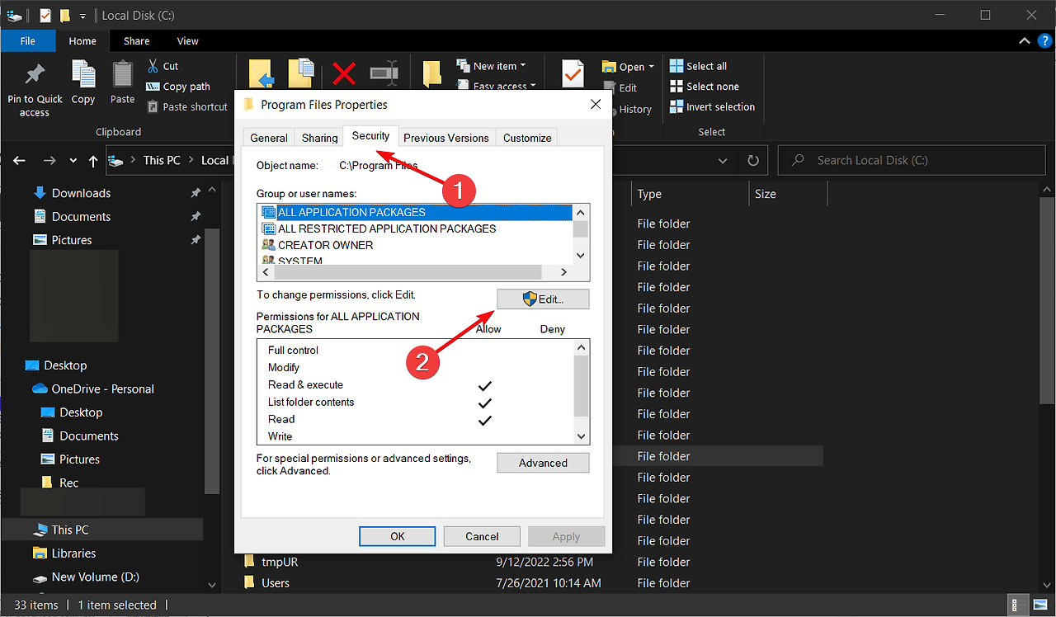Click the Advanced button
The height and width of the screenshot is (617, 1056).
click(543, 463)
